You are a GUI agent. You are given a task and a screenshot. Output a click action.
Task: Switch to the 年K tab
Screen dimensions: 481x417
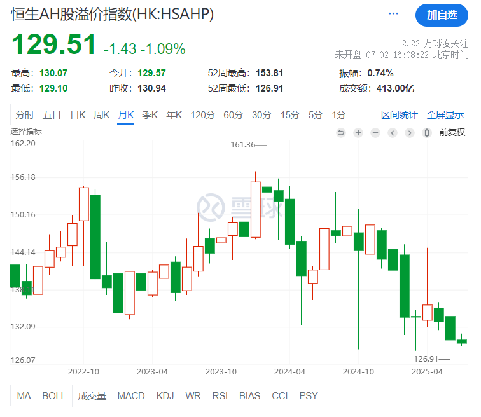pos(174,115)
